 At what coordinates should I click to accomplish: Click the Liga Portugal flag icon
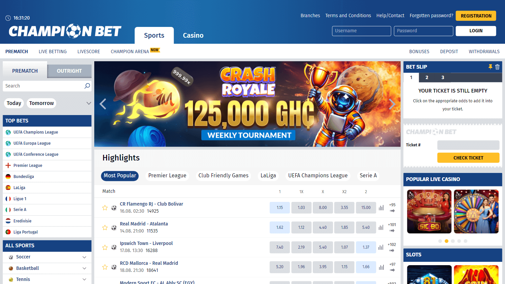(x=8, y=232)
